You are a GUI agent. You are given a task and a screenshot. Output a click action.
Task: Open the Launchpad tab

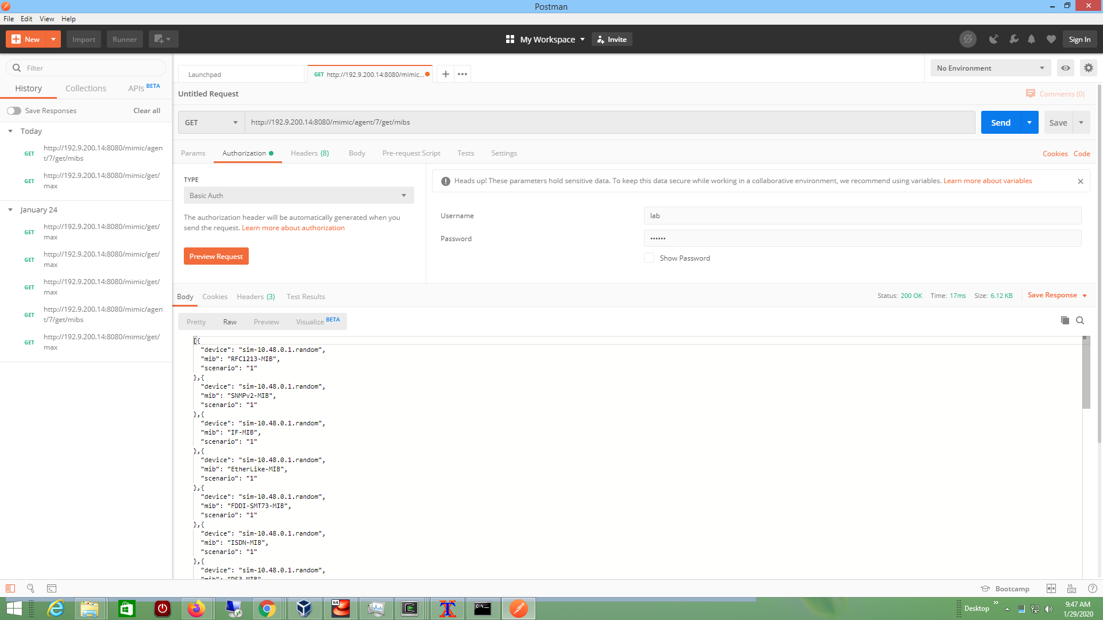tap(241, 75)
